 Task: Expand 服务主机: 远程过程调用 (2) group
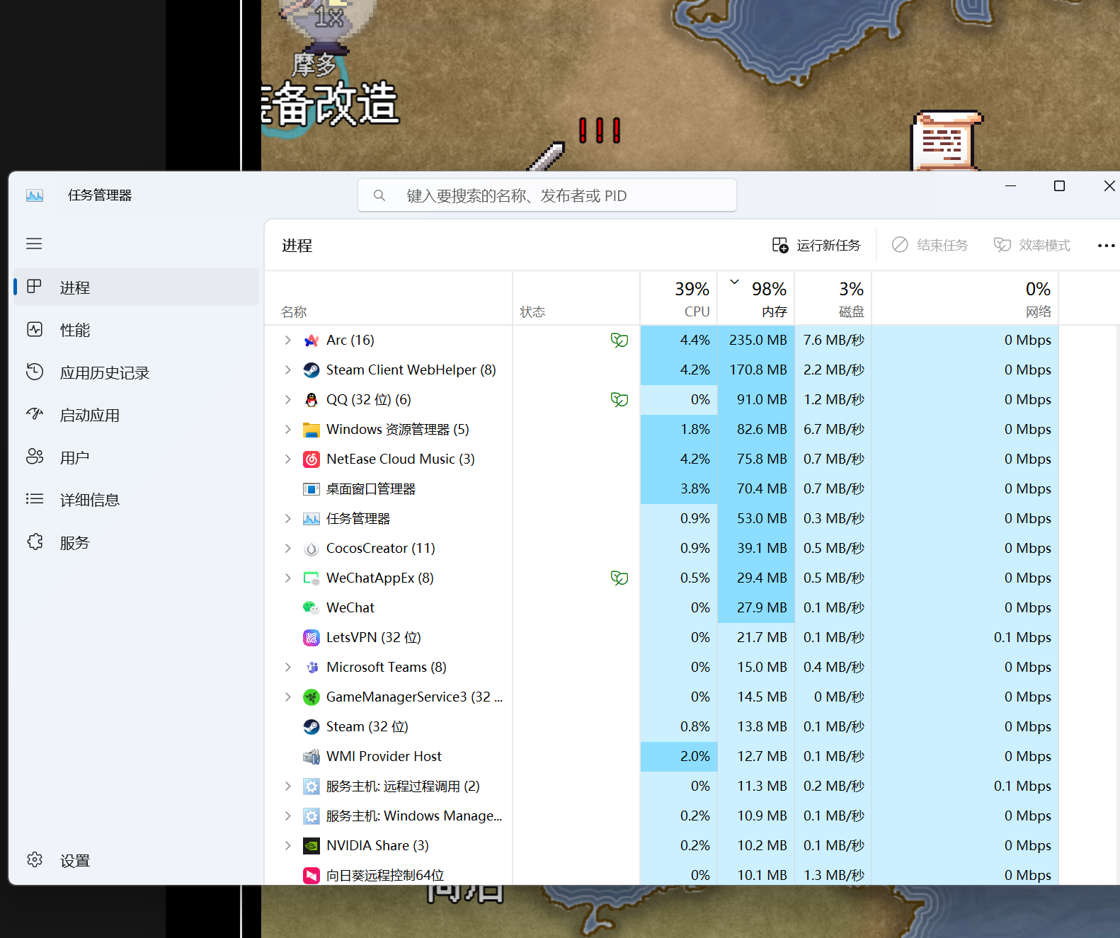coord(287,787)
